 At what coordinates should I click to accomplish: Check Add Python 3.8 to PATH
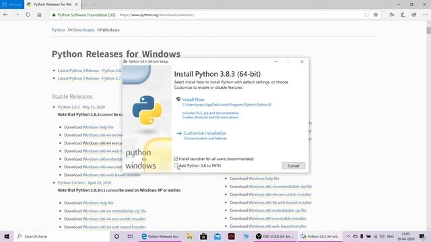pos(176,165)
